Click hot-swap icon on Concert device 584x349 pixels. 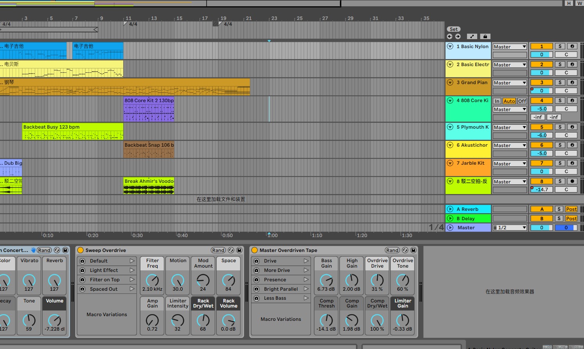[57, 250]
